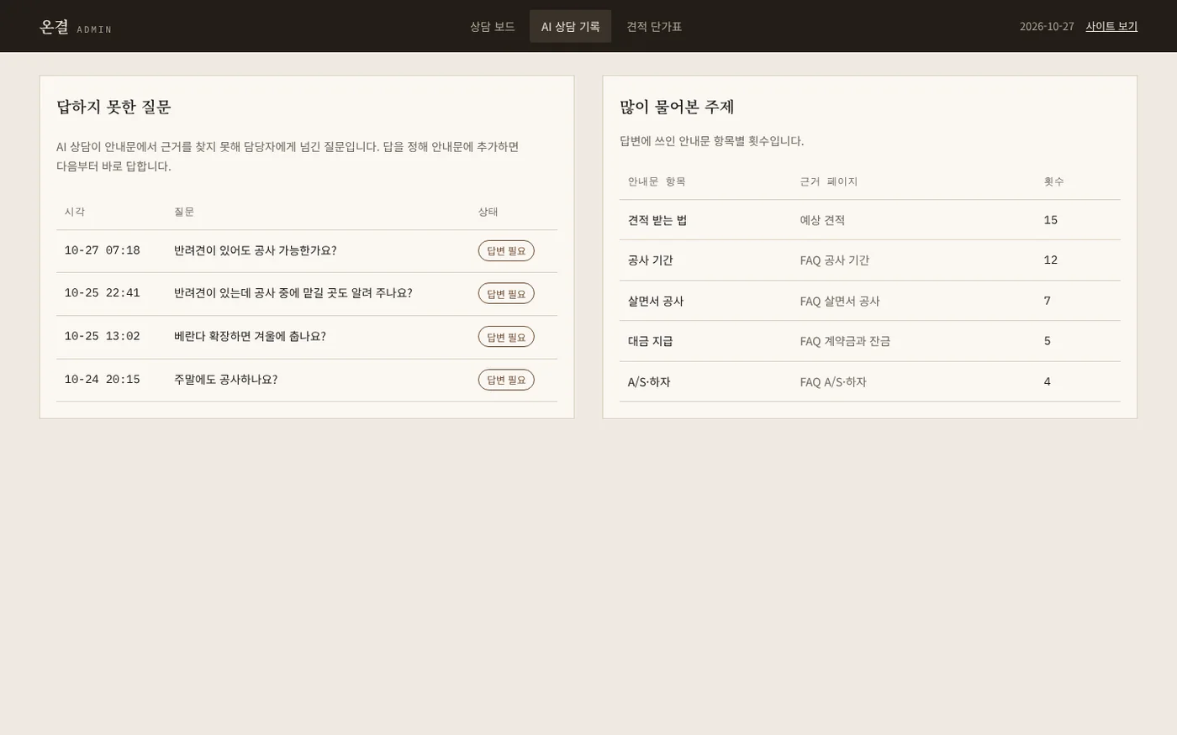
Task: Select topic 대금 지급
Action: 651,341
